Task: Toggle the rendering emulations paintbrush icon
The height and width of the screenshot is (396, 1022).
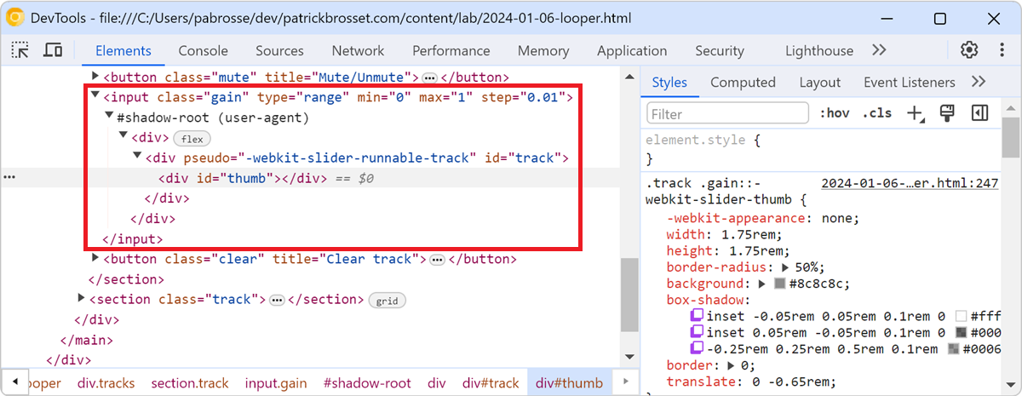Action: pyautogui.click(x=945, y=113)
